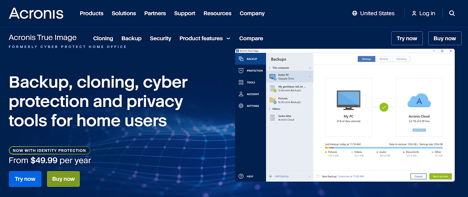Click the ENCRYPTED badge under Acronis Cloud

point(419,130)
